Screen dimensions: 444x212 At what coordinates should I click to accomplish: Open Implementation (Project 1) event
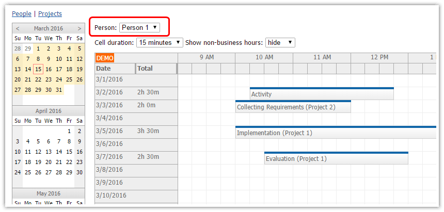[336, 132]
